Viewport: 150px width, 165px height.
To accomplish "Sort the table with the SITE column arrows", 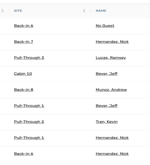I will click(84, 11).
